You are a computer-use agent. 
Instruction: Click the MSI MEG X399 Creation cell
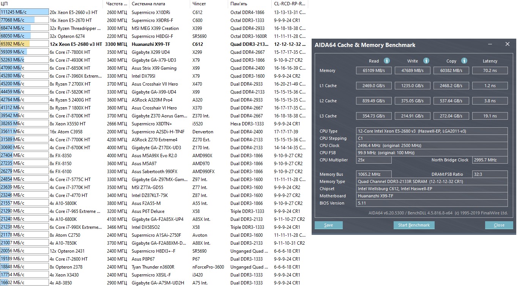pos(155,28)
